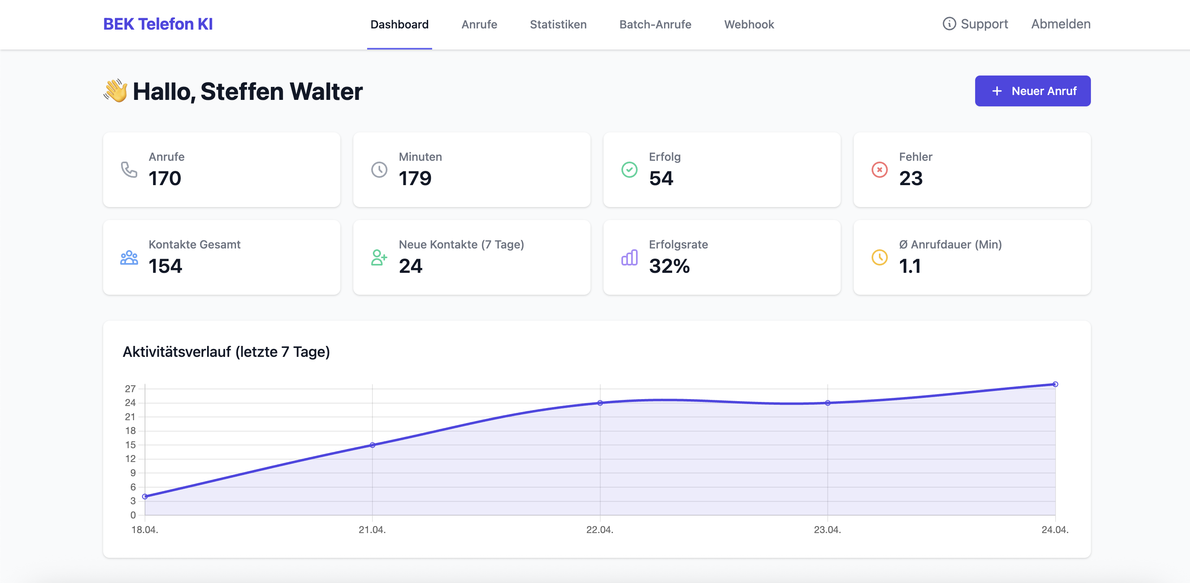Click the Abmelden logout link
Screen dimensions: 1190x583
click(1061, 24)
